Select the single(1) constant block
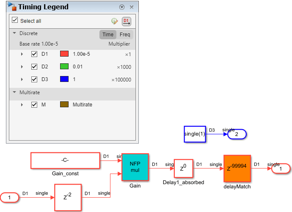292x212 pixels. pyautogui.click(x=195, y=134)
